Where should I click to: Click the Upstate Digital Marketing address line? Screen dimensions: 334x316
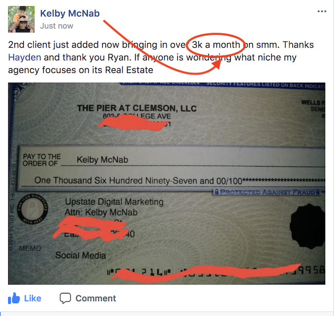[x=114, y=202]
